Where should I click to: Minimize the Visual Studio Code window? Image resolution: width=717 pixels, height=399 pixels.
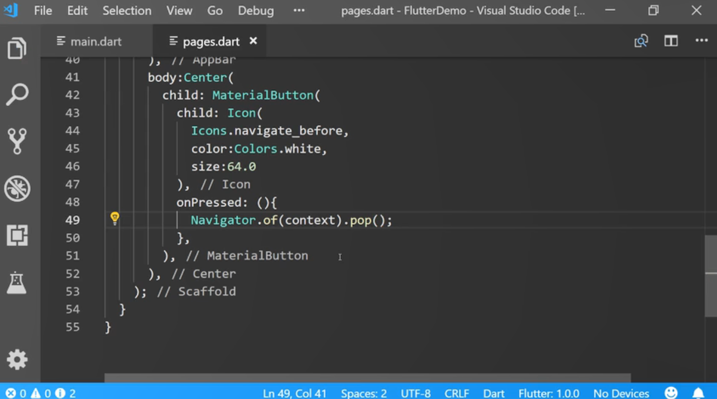click(x=610, y=10)
